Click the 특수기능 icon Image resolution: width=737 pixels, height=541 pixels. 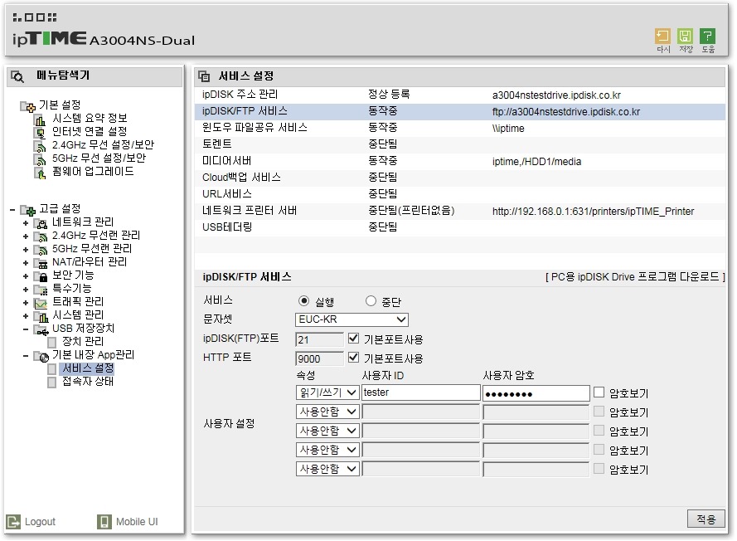coord(41,290)
